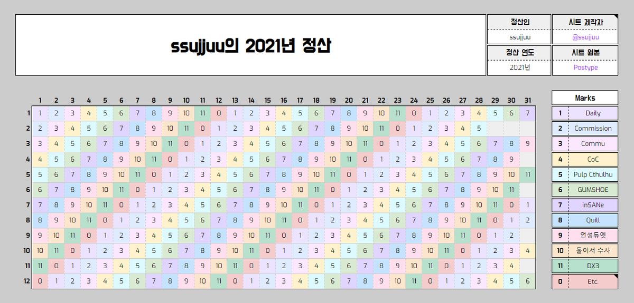Click the 'Pulp Cthulhu' legend label

tap(593, 174)
